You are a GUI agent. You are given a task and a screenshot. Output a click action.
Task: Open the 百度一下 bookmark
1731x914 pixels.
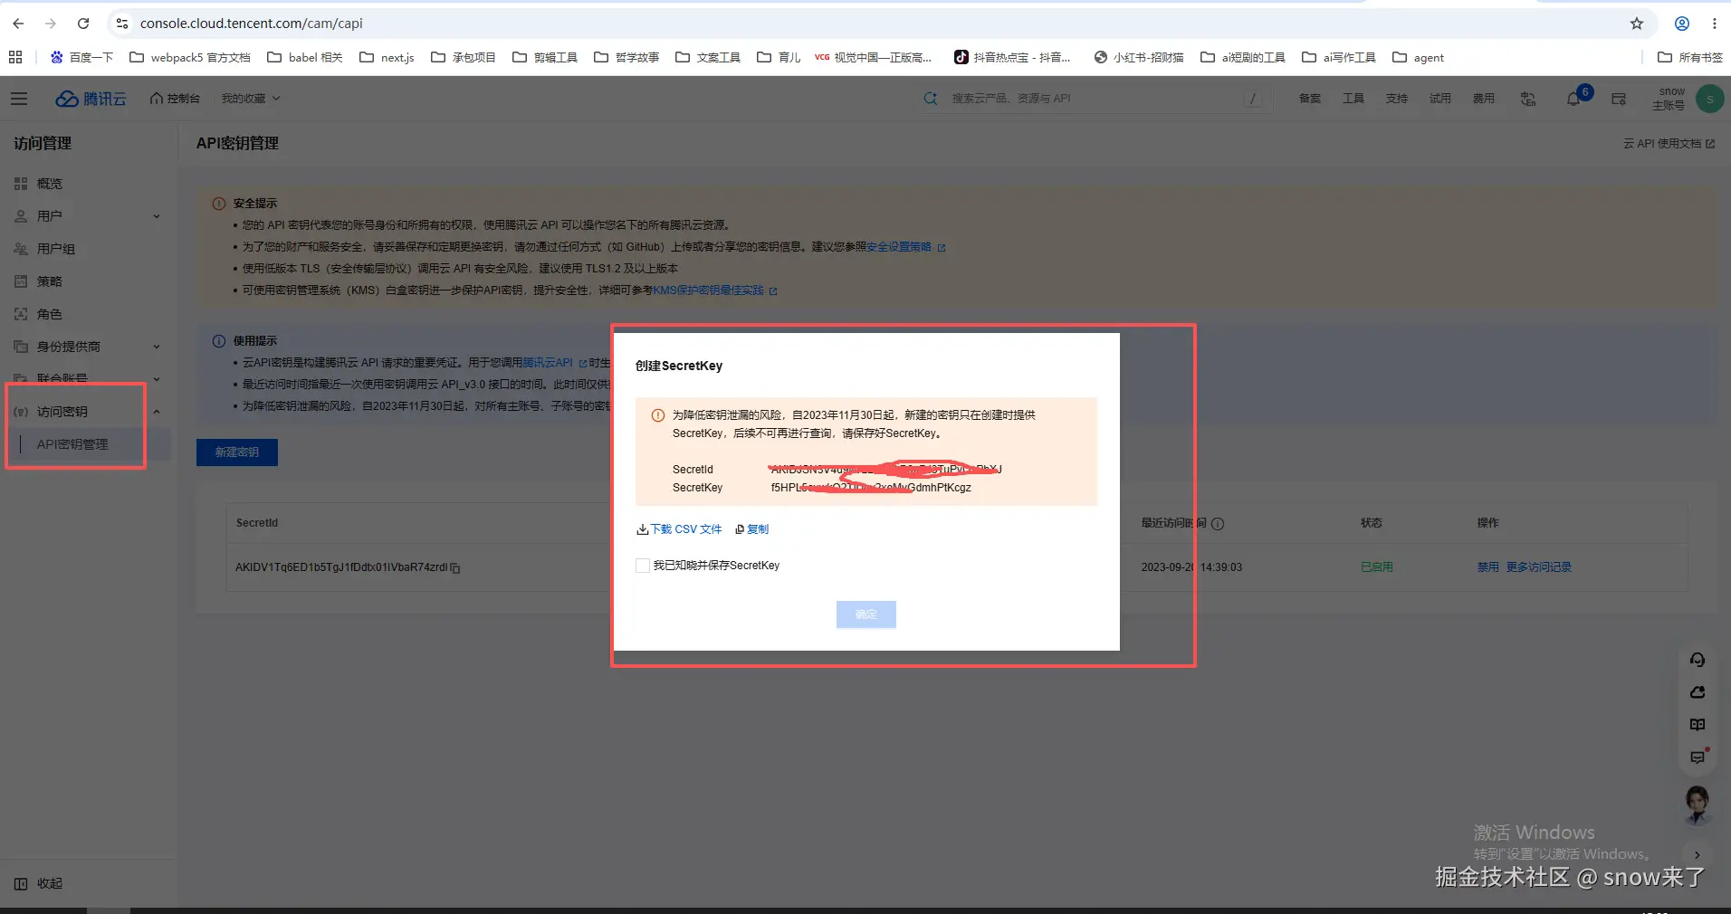[x=81, y=57]
